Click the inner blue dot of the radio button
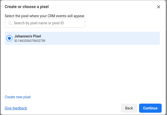Image resolution: width=167 pixels, height=115 pixels. (x=9, y=38)
